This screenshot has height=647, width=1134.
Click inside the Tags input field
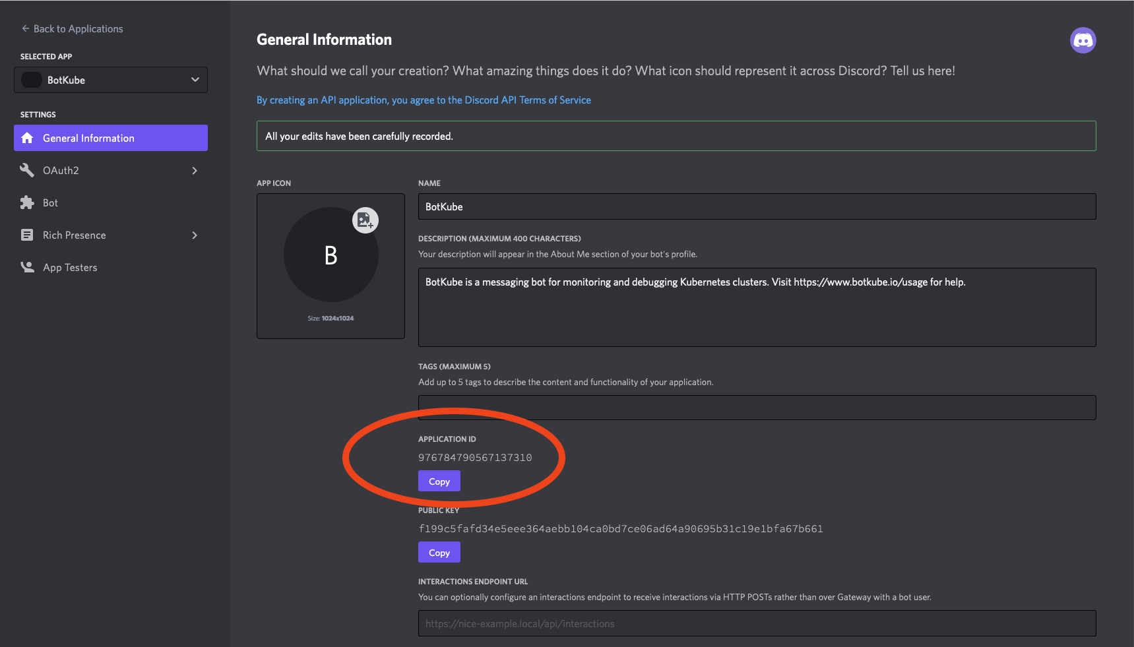(x=756, y=407)
